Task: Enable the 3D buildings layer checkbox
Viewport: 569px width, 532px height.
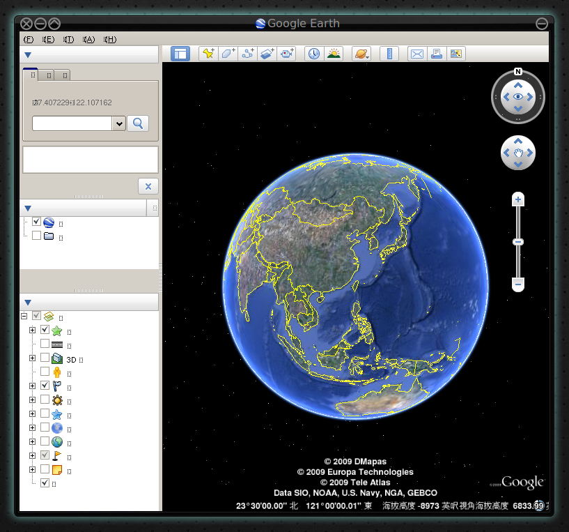Action: (x=45, y=358)
